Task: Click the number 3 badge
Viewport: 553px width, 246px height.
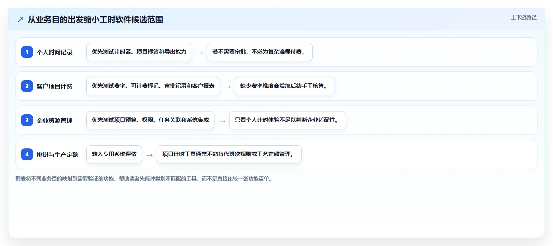Action: point(27,120)
